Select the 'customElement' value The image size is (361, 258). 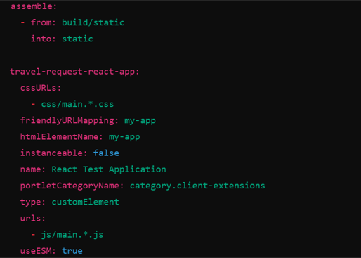85,202
